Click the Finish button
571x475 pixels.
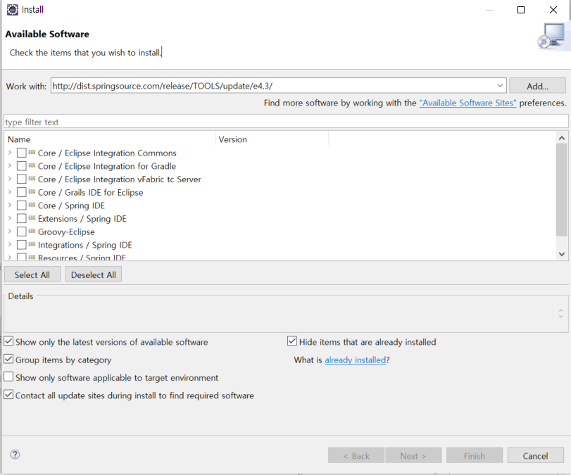[x=475, y=456]
